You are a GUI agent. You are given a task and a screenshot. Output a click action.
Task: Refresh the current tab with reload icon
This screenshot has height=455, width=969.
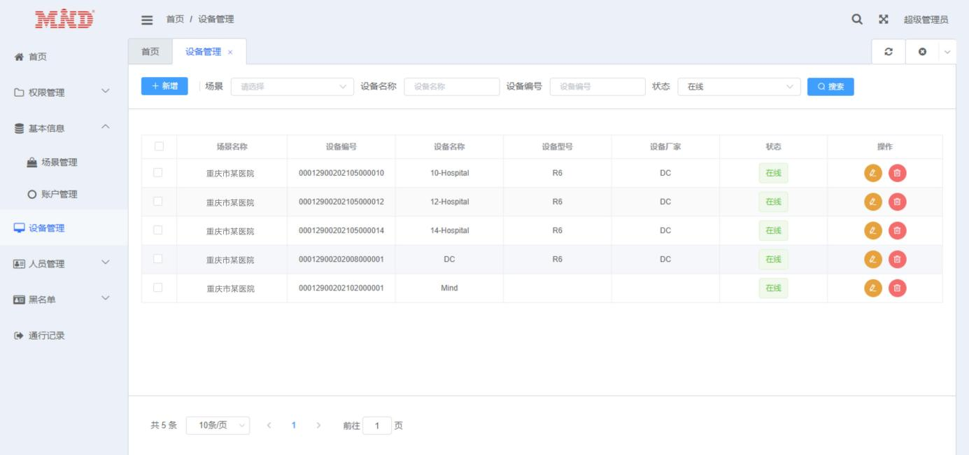point(889,52)
